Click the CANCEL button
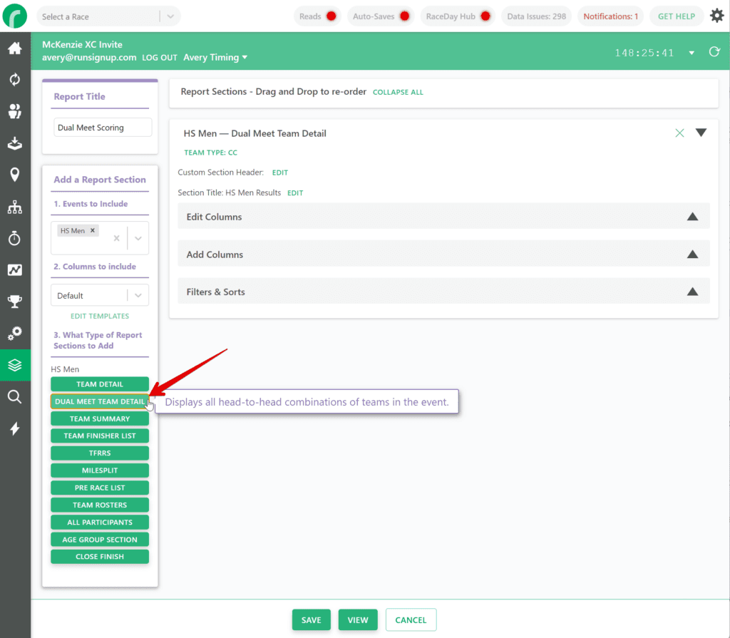This screenshot has width=730, height=638. coord(411,620)
